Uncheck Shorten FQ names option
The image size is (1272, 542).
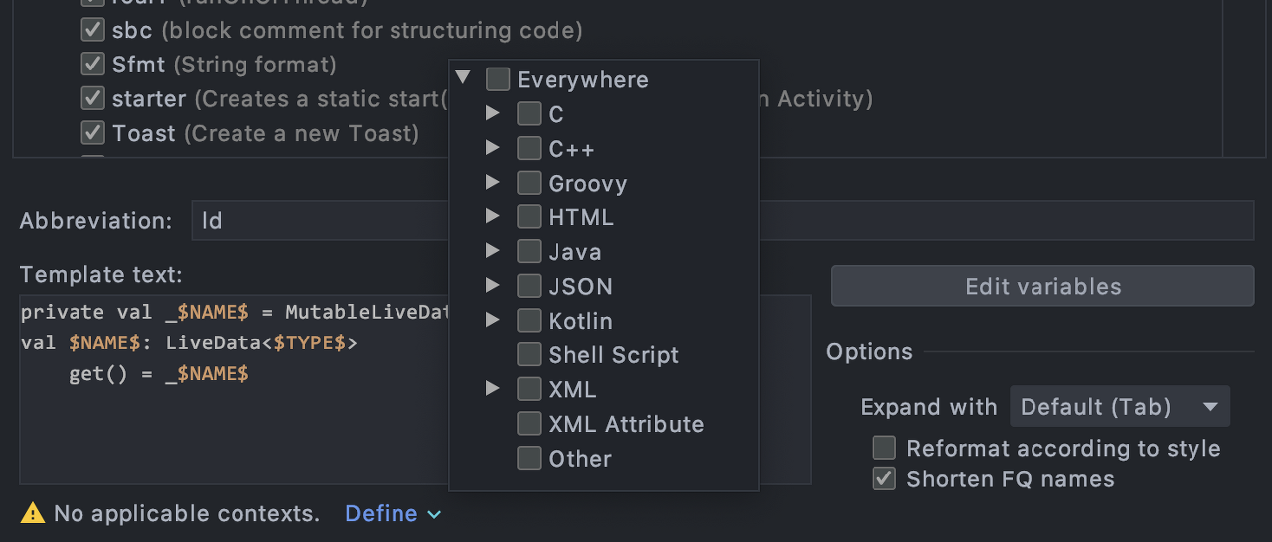(x=883, y=479)
